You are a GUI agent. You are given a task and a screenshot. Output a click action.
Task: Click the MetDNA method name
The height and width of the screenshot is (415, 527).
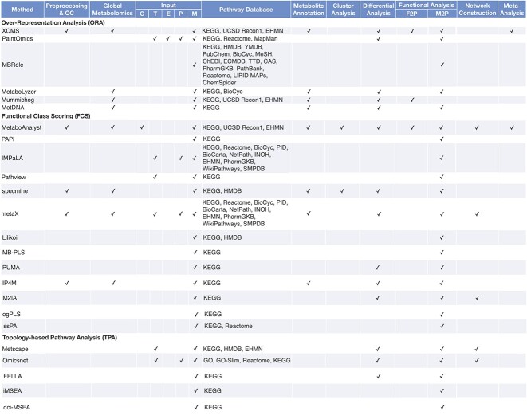[x=13, y=108]
